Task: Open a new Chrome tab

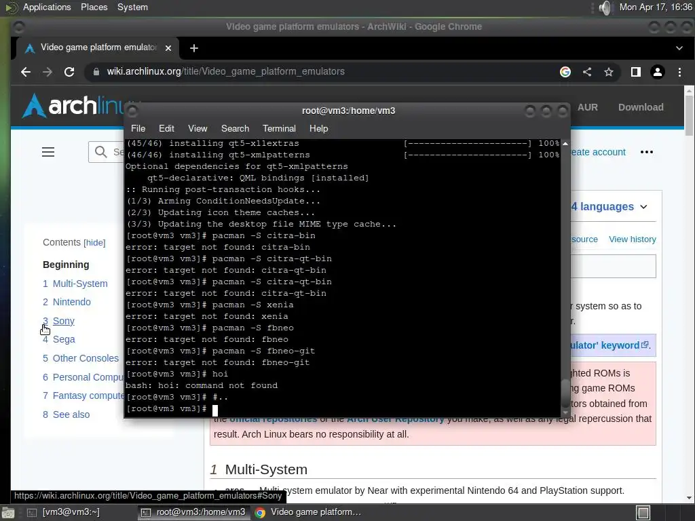Action: [x=193, y=48]
